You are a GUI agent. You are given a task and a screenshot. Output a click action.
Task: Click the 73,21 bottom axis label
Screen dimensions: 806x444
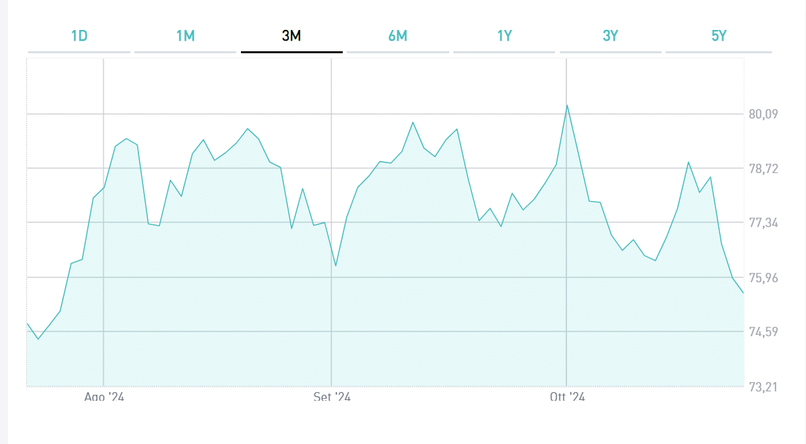tap(763, 387)
